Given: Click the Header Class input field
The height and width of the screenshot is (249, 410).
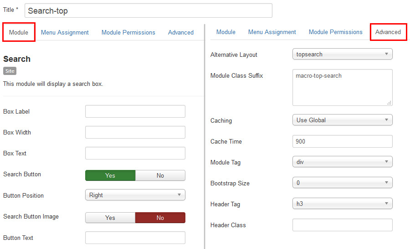Looking at the screenshot, I should point(342,225).
